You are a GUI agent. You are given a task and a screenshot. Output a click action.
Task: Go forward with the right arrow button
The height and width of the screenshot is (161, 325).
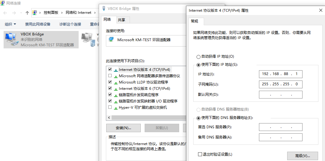point(14,13)
